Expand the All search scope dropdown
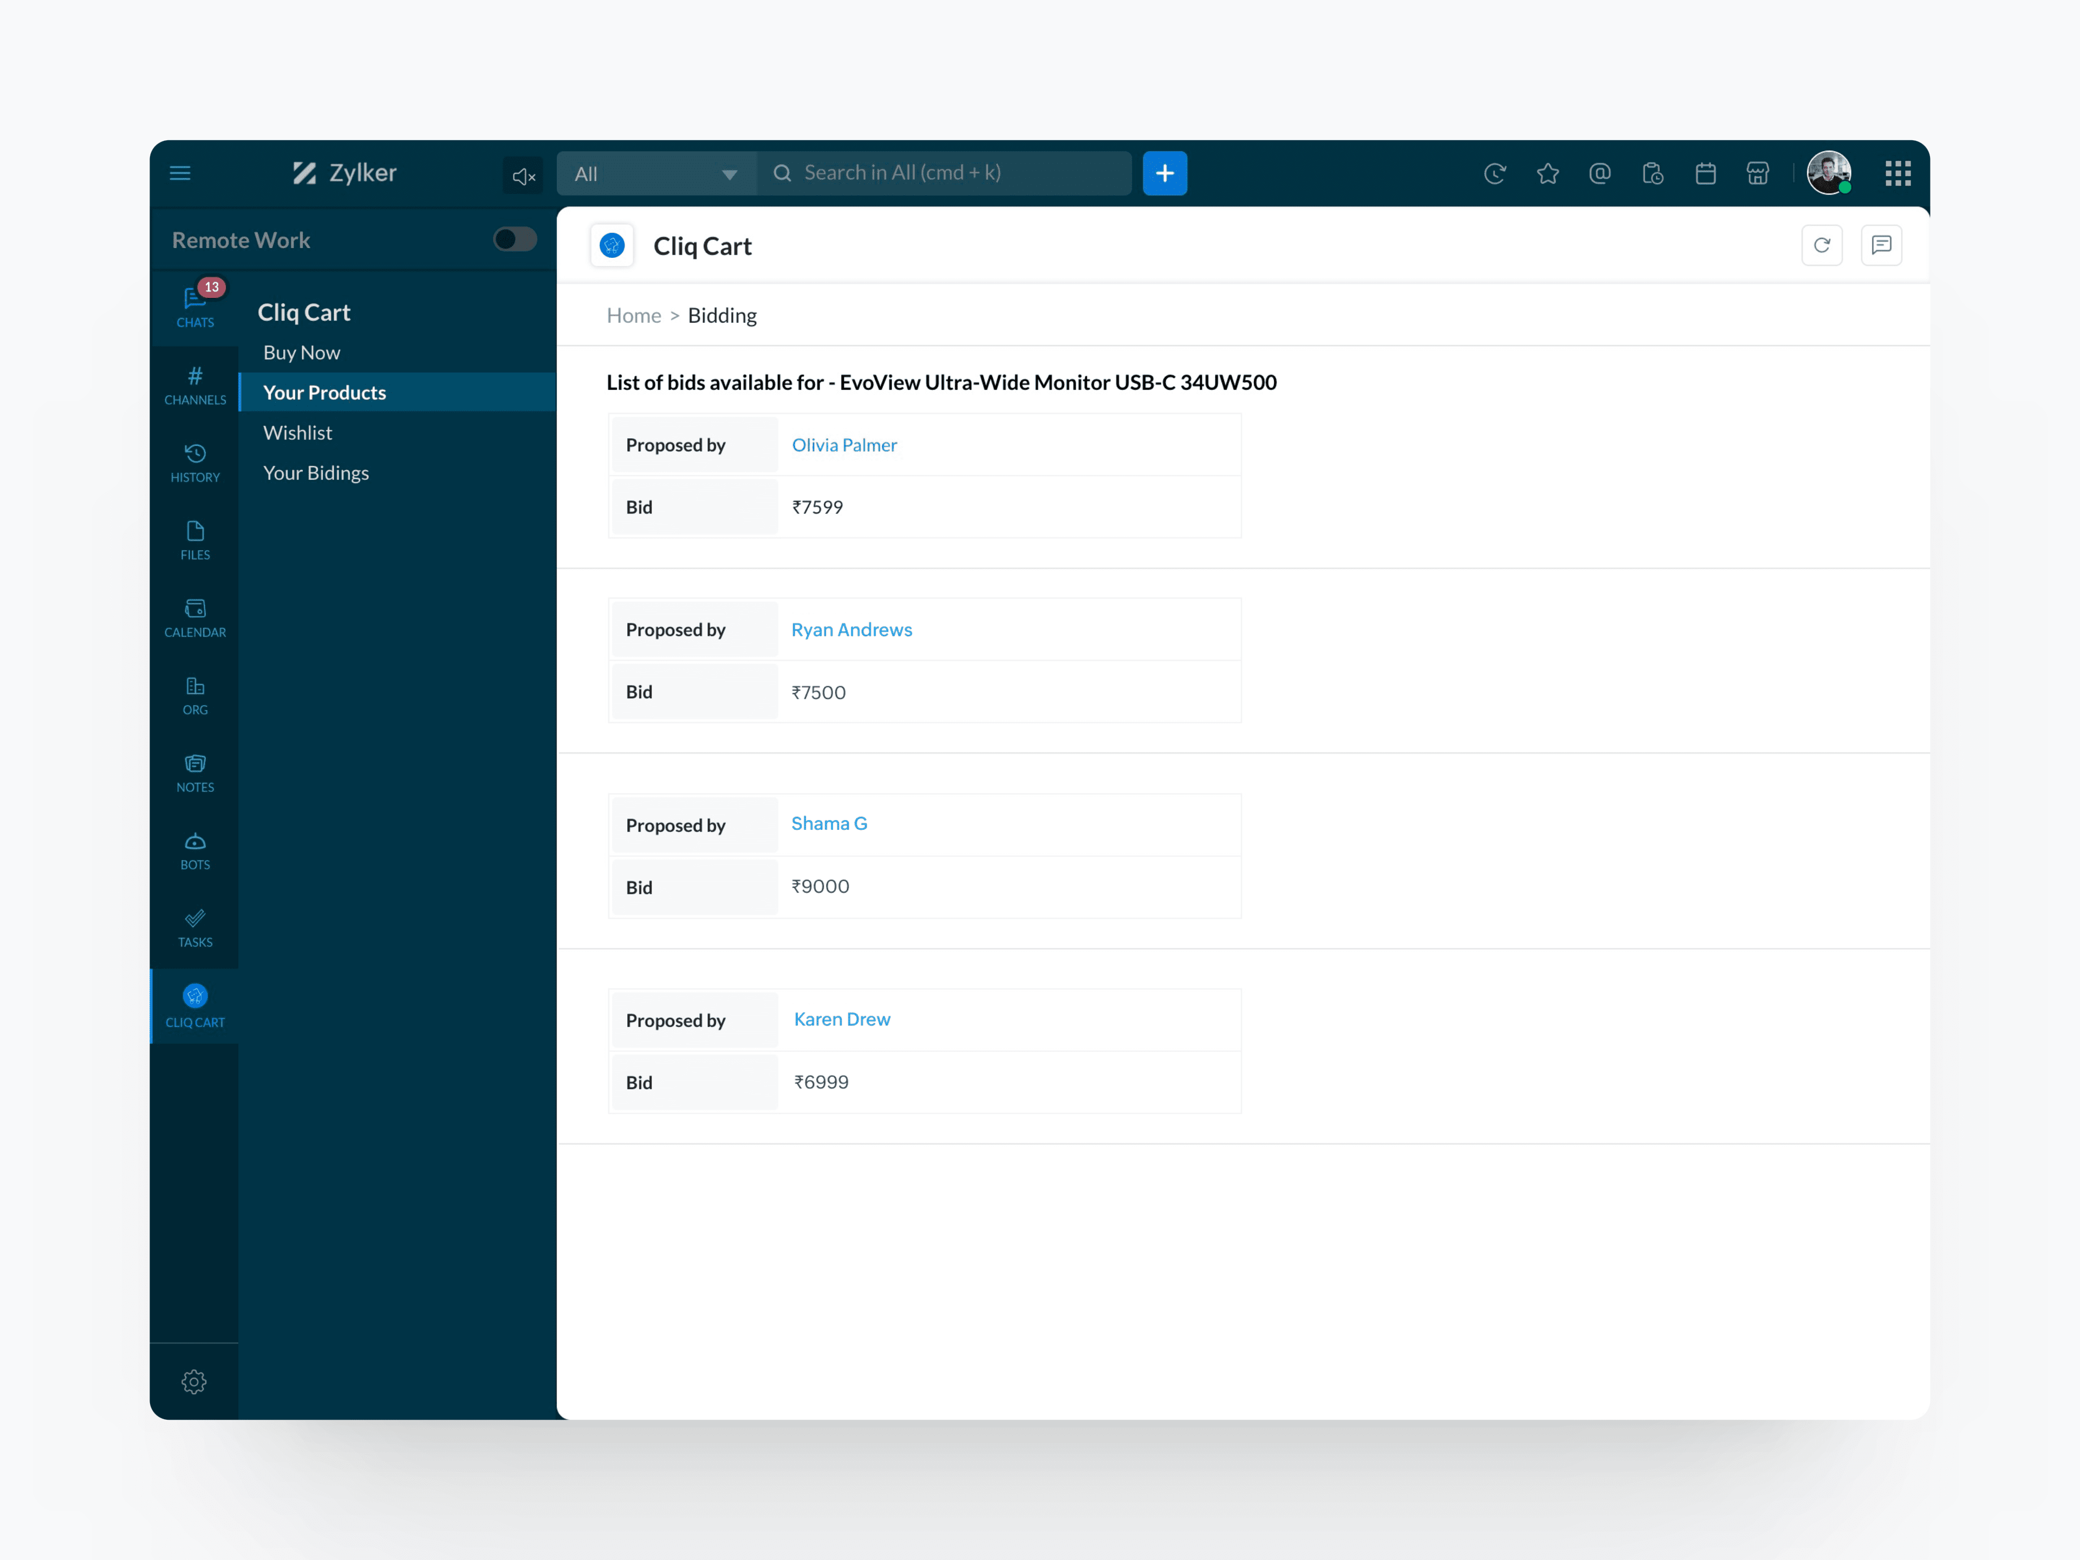 pyautogui.click(x=655, y=174)
